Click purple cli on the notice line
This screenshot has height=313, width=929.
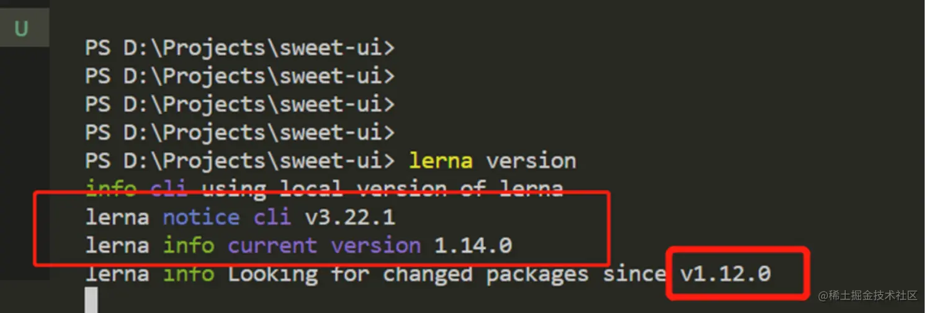point(272,217)
